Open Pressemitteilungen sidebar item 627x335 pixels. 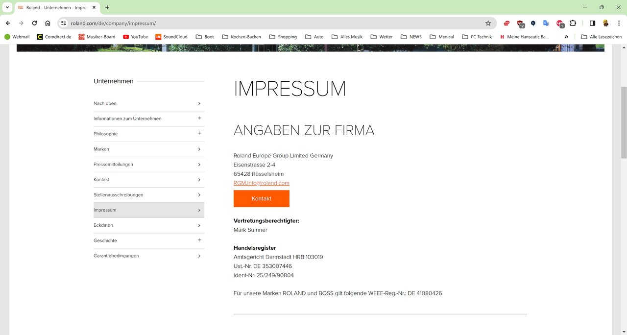pos(149,164)
